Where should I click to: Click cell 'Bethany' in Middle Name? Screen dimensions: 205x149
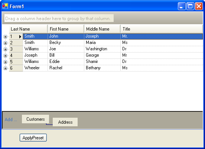(x=102, y=68)
